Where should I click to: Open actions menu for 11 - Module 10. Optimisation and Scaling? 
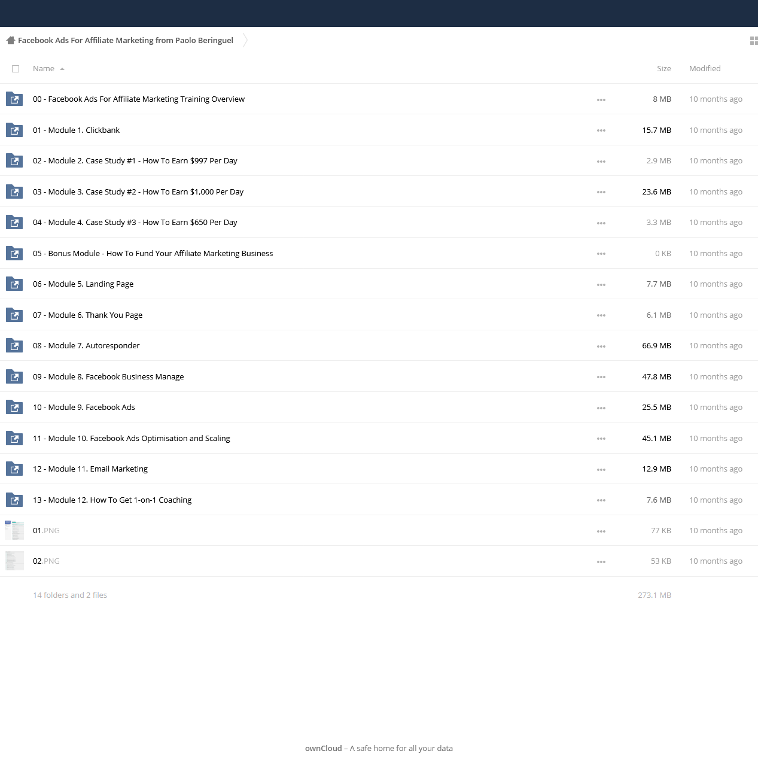click(601, 439)
